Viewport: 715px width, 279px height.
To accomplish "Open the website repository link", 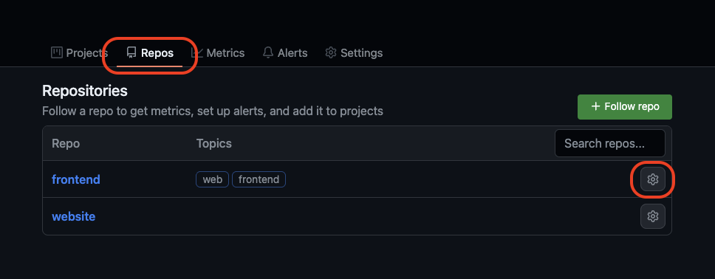I will [x=73, y=216].
